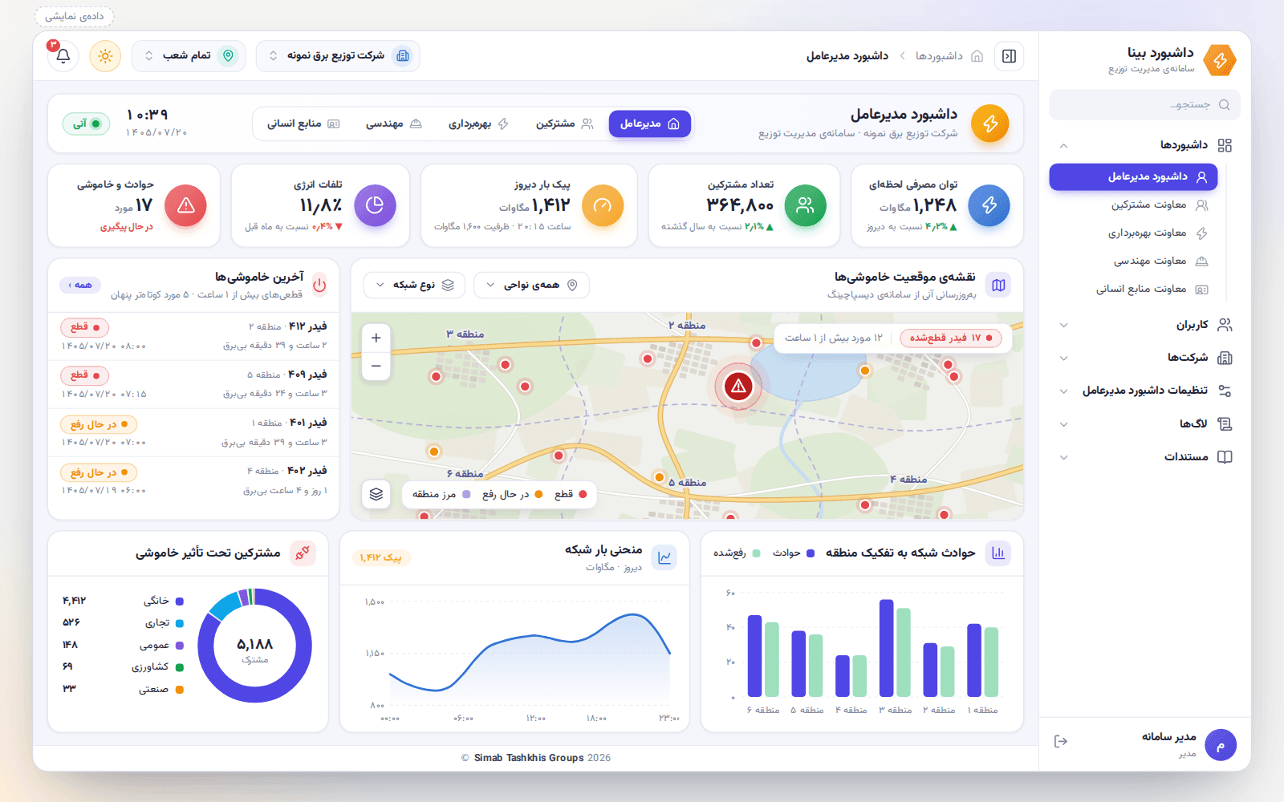1284x802 pixels.
Task: Expand the کاربران sidebar section
Action: pos(1145,325)
